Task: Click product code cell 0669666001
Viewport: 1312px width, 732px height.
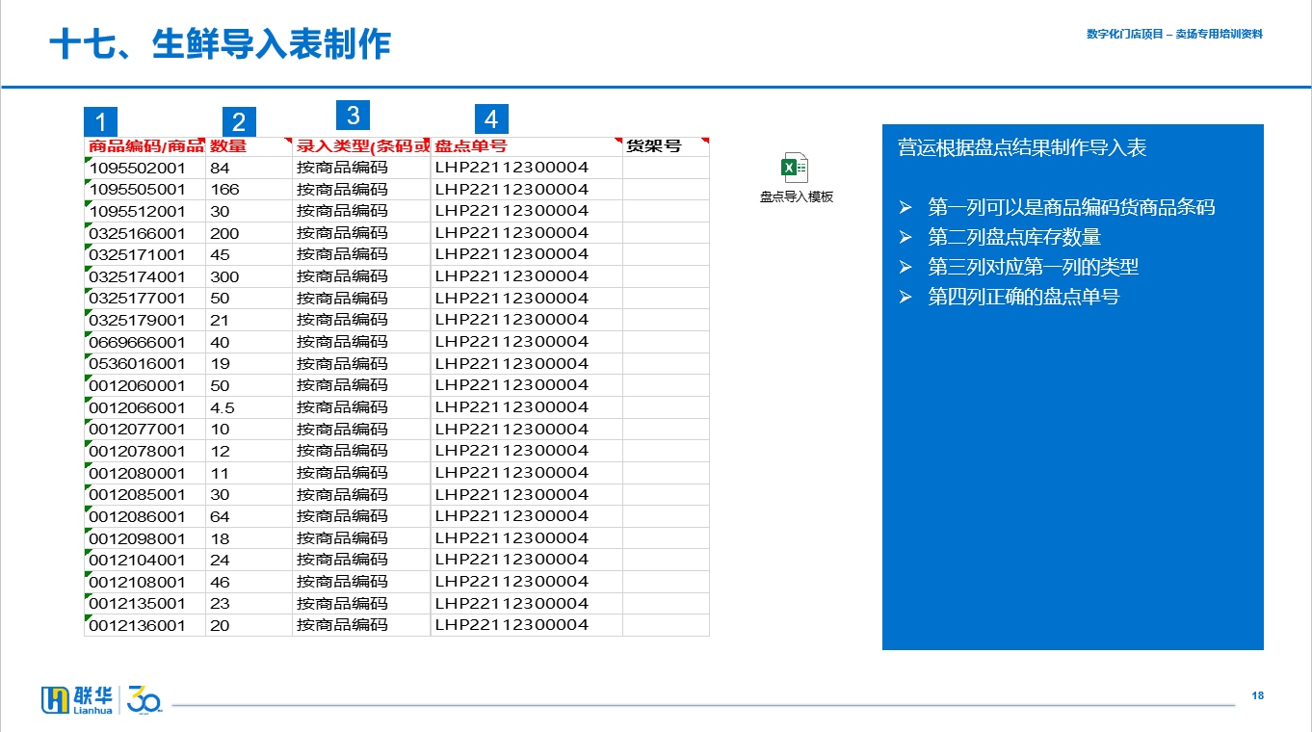Action: coord(145,342)
